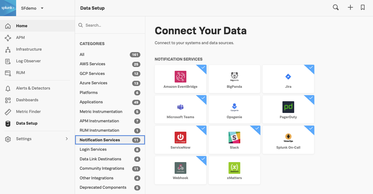Open the Slack integration tile

click(234, 140)
